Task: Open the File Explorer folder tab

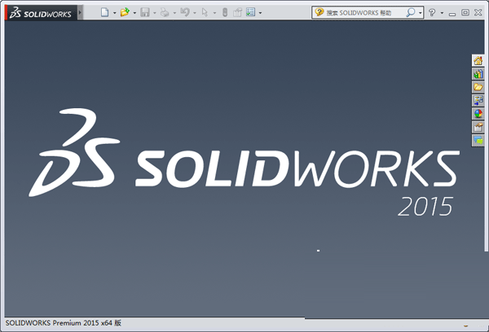Action: point(478,87)
